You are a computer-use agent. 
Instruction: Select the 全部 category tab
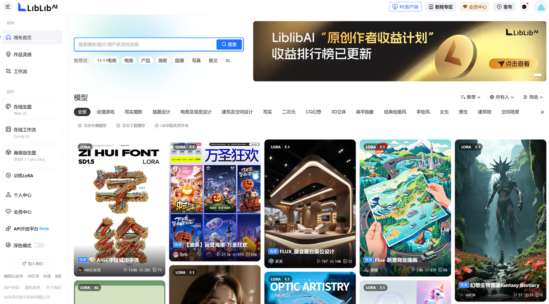(x=82, y=112)
